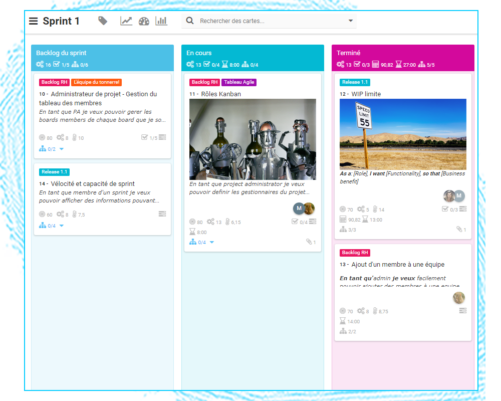Click the description lines icon on card 11
This screenshot has height=401, width=501.
(x=313, y=221)
